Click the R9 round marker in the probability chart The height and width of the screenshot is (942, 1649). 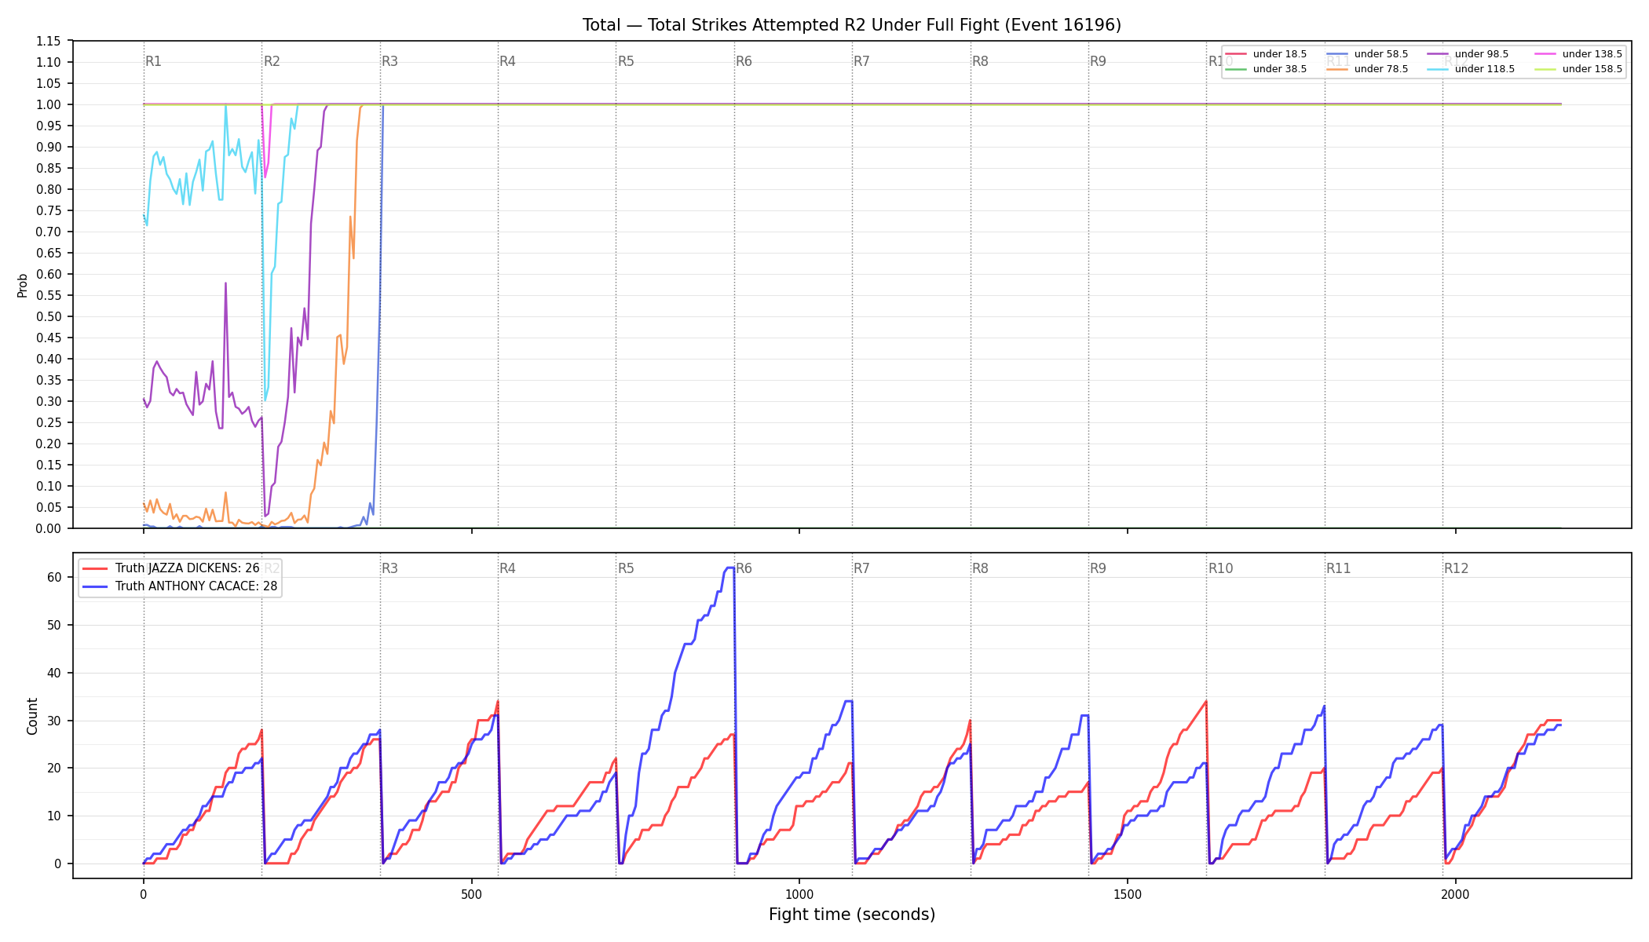pyautogui.click(x=1099, y=61)
